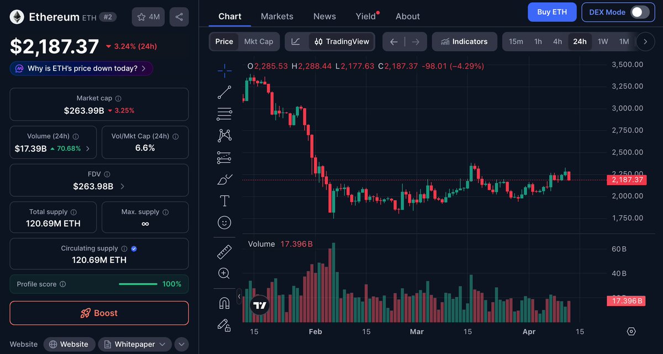663x354 pixels.
Task: Toggle the magnet snap mode
Action: click(x=224, y=303)
